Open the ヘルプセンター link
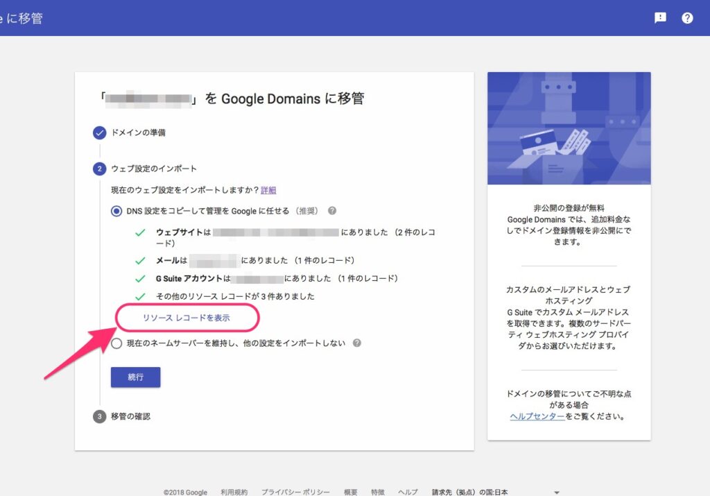The height and width of the screenshot is (496, 710). (x=537, y=416)
